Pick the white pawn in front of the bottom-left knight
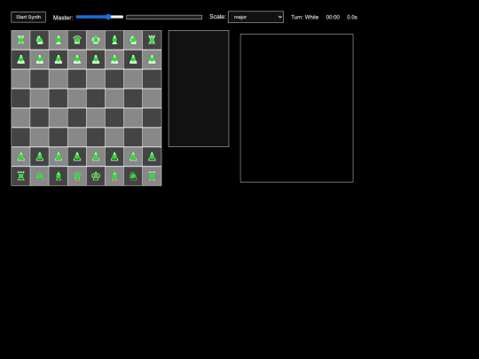This screenshot has width=479, height=359. pos(39,157)
